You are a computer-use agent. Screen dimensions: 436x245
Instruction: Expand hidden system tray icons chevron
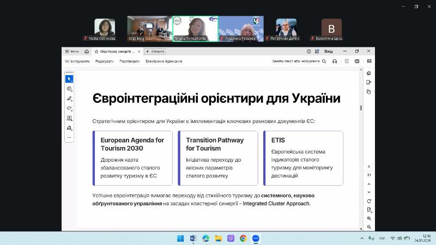362,238
